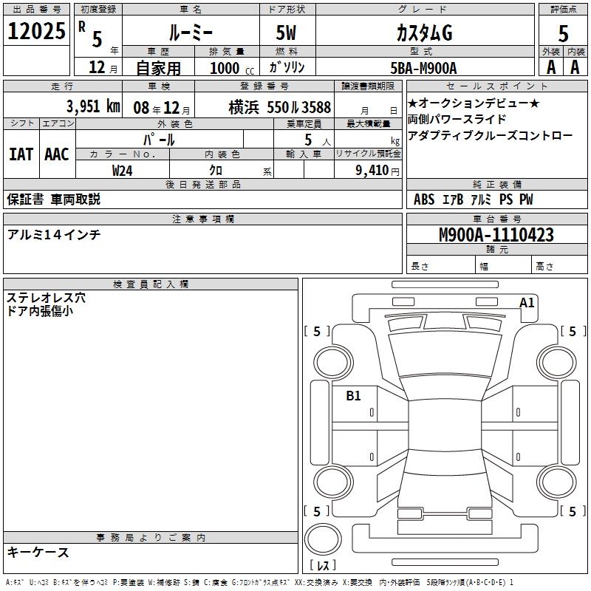Click the mileage value 3,951 km
Screen dimensions: 591x591
pos(92,106)
